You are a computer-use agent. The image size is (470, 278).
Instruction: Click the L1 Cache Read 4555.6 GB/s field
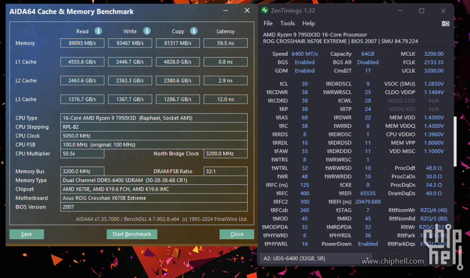pyautogui.click(x=83, y=62)
